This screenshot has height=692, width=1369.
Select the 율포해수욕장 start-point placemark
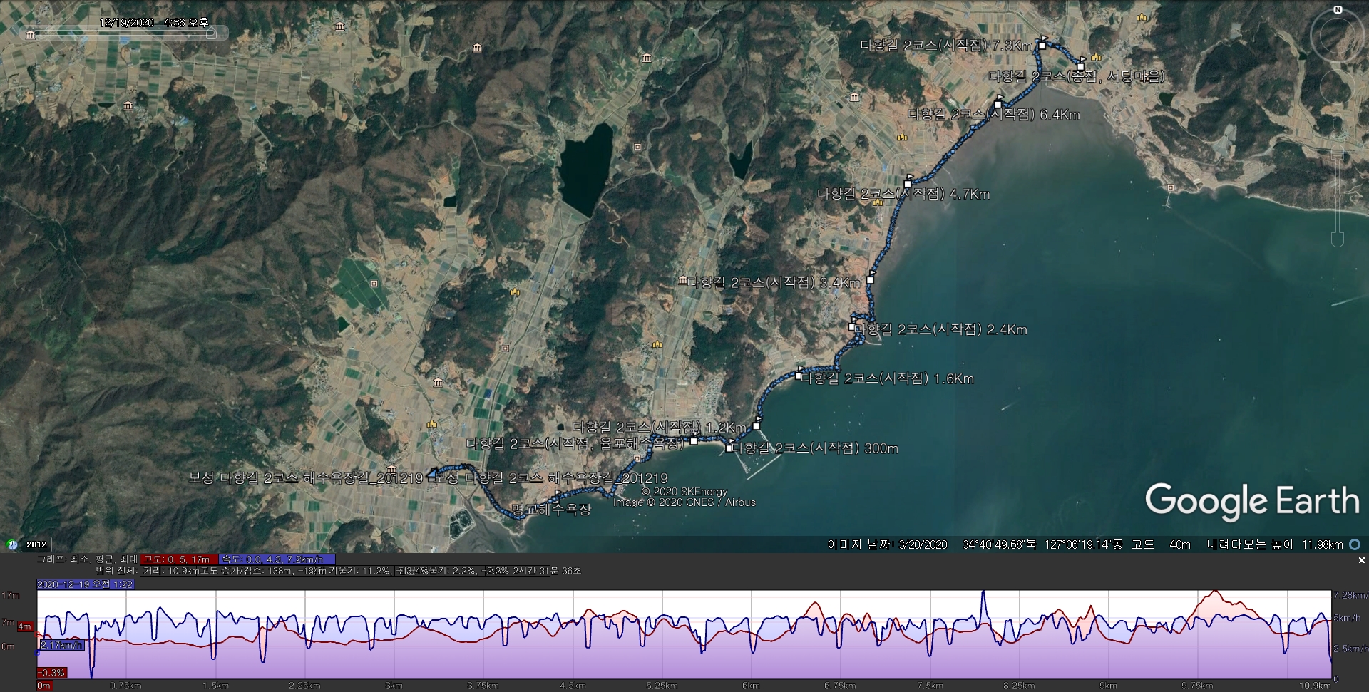pyautogui.click(x=693, y=441)
